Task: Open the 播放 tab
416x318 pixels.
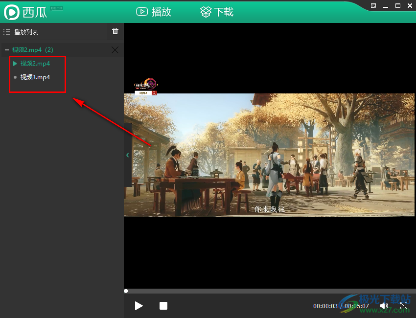Action: (154, 12)
